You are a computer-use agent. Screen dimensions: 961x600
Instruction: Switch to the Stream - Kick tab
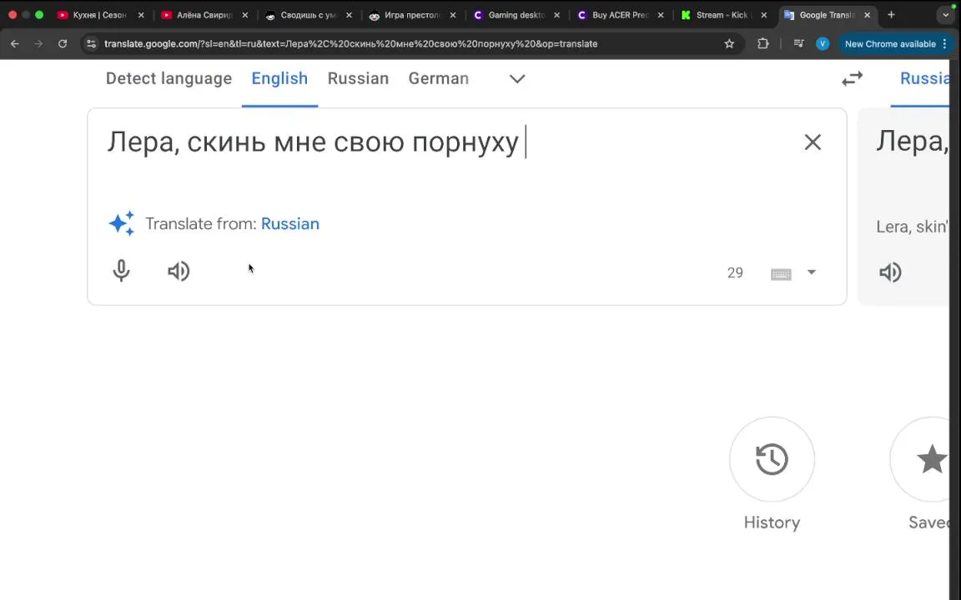721,15
